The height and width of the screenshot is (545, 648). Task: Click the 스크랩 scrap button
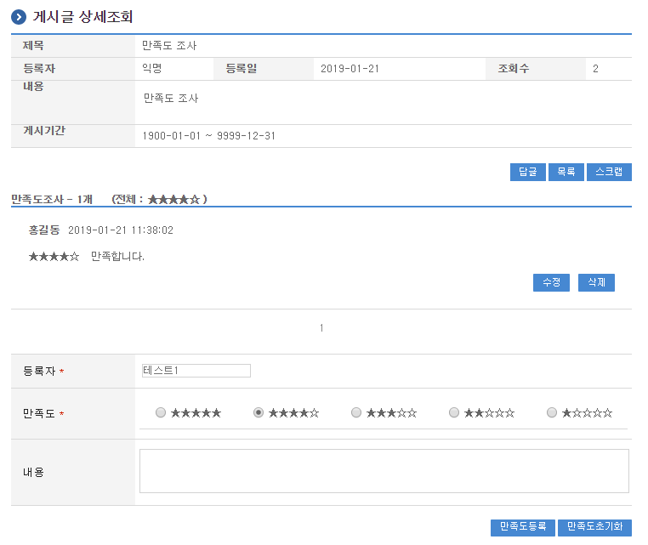tap(609, 173)
